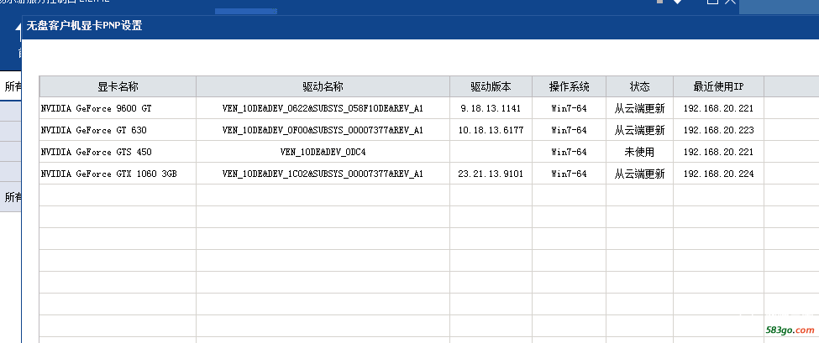This screenshot has height=343, width=819.
Task: Click the VEN_10DE&DEV_0DC4 driver name cell
Action: coord(323,152)
